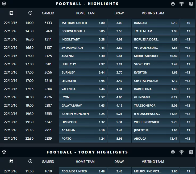Image resolution: width=196 pixels, height=174 pixels.
Task: Pick Guingamp at 6.22
Action: tap(156, 97)
